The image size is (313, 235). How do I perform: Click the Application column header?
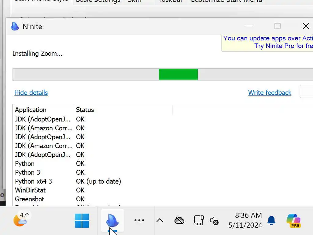click(44, 110)
